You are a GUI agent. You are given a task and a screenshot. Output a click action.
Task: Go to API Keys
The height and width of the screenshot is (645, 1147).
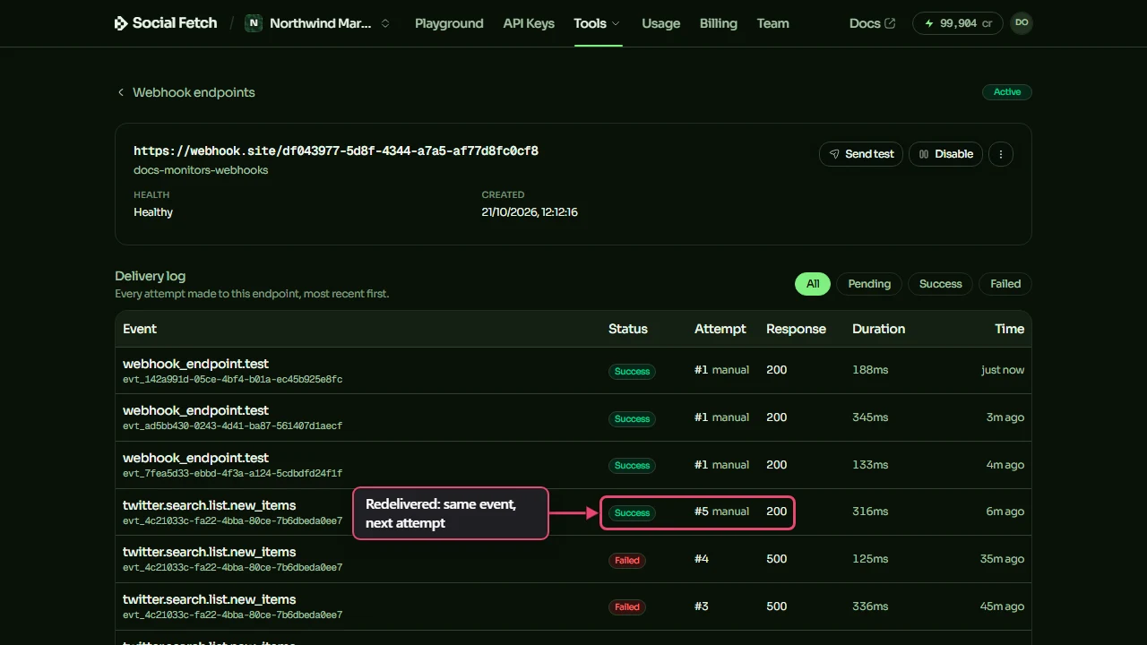(529, 23)
